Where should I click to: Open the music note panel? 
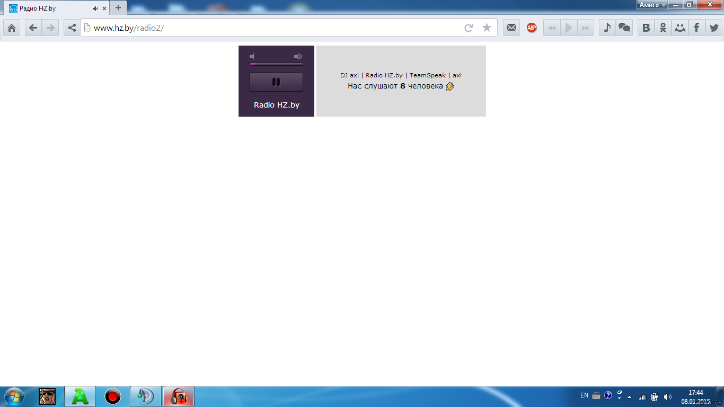(x=607, y=28)
